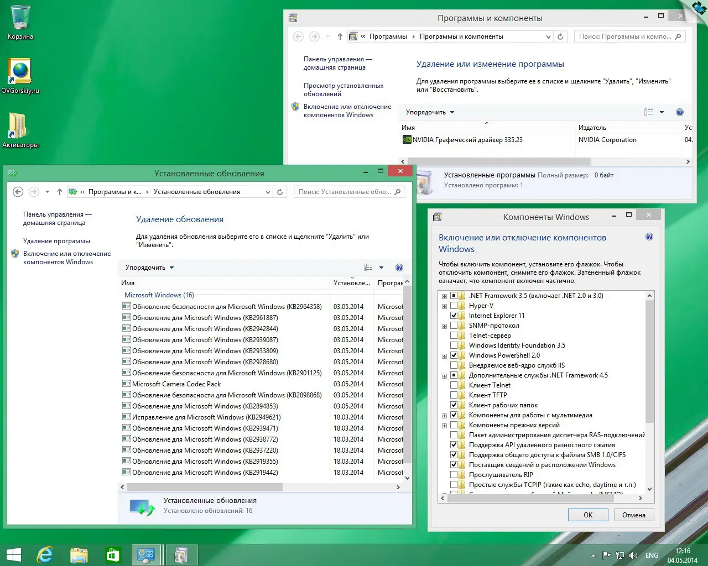Sort by the Издатель column header
The image size is (708, 566).
(x=592, y=128)
